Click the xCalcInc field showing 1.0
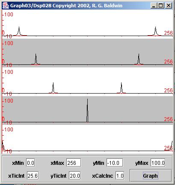The image size is (175, 185). click(120, 176)
